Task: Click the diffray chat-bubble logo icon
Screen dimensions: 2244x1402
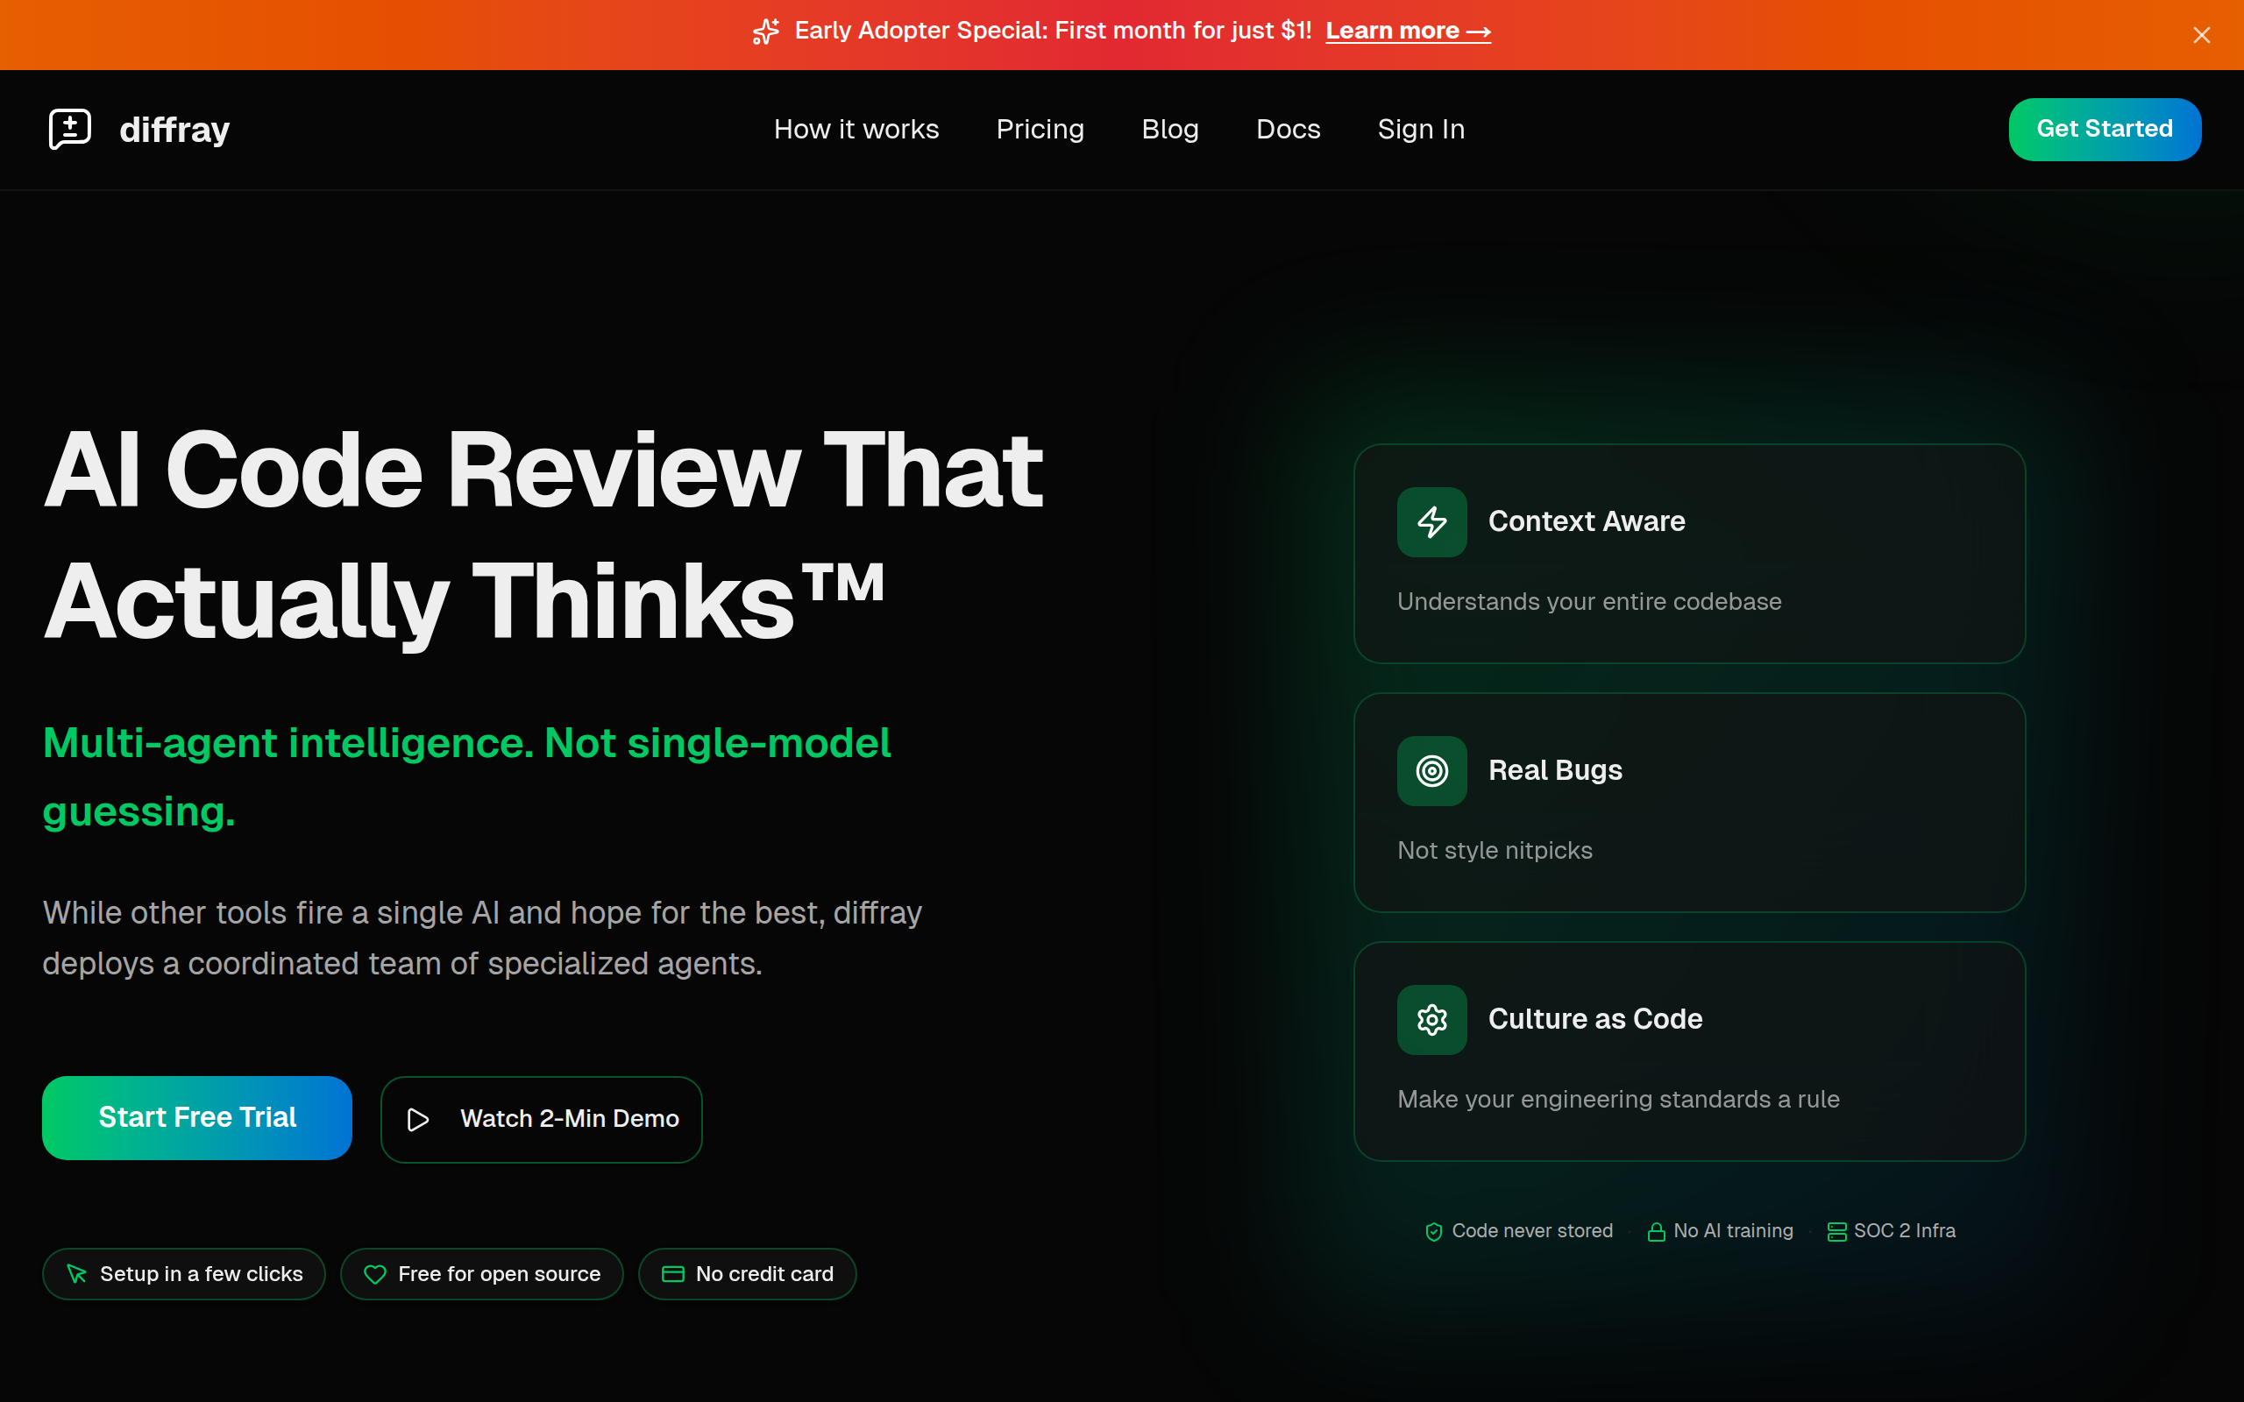Action: click(69, 128)
